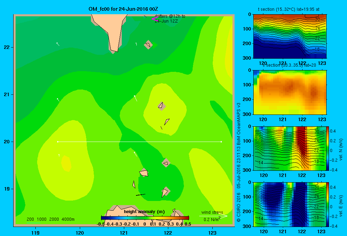Screen dimensions: 347x236
Task: Click the '-0.5' tick on height anomaly bar
Action: tap(101, 224)
